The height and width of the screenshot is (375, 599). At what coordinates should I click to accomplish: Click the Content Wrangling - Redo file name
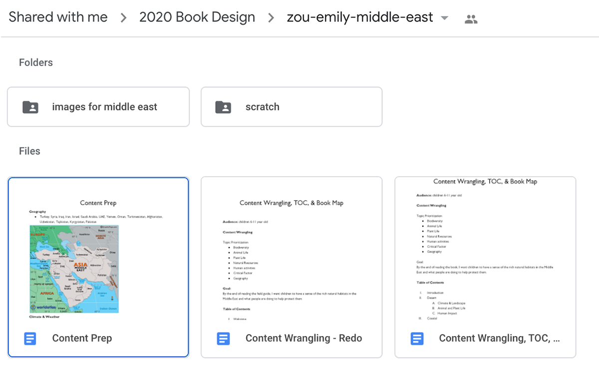(304, 339)
